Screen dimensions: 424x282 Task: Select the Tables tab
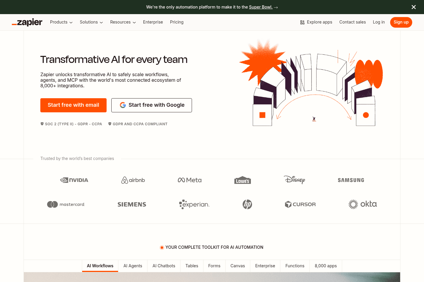coord(192,266)
